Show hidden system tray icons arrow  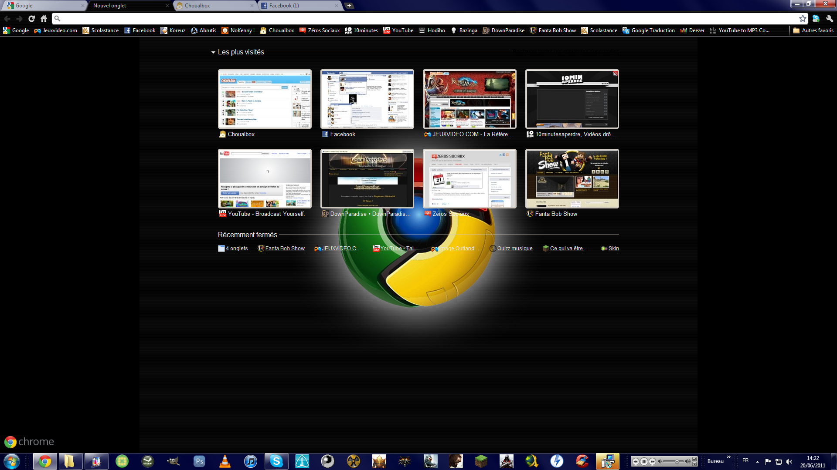[x=757, y=462]
